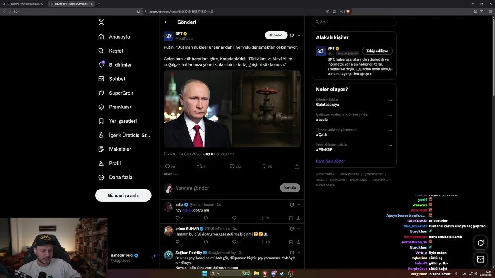Click reply icon on esila's comment
495x278 pixels.
coord(178,218)
